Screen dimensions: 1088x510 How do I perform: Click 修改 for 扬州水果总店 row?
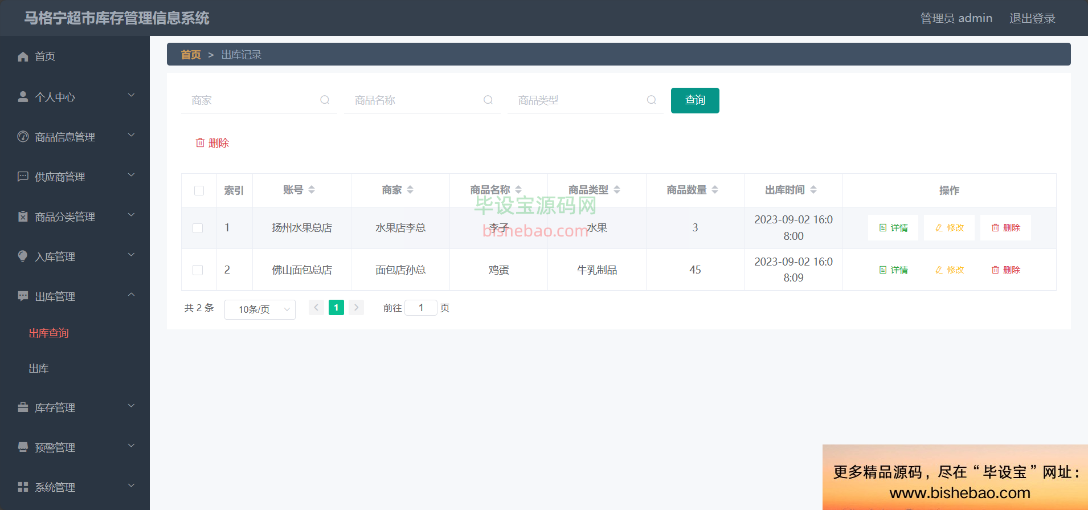tap(949, 228)
